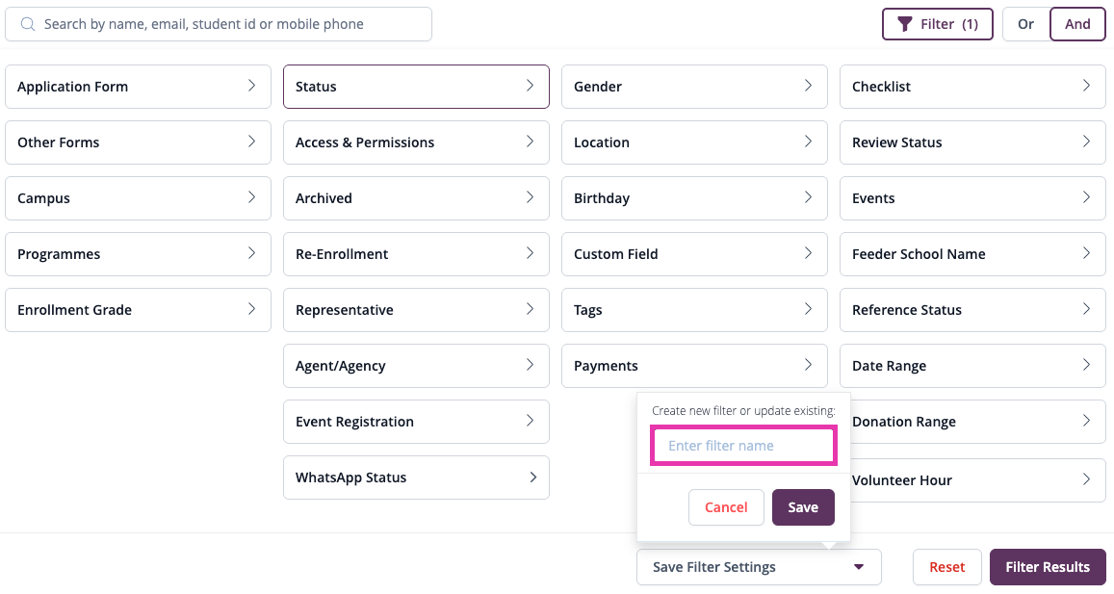Cancel the save filter popup
Image resolution: width=1114 pixels, height=594 pixels.
(726, 507)
